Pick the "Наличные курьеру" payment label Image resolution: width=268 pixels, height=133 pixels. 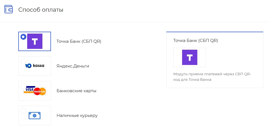coord(77,116)
